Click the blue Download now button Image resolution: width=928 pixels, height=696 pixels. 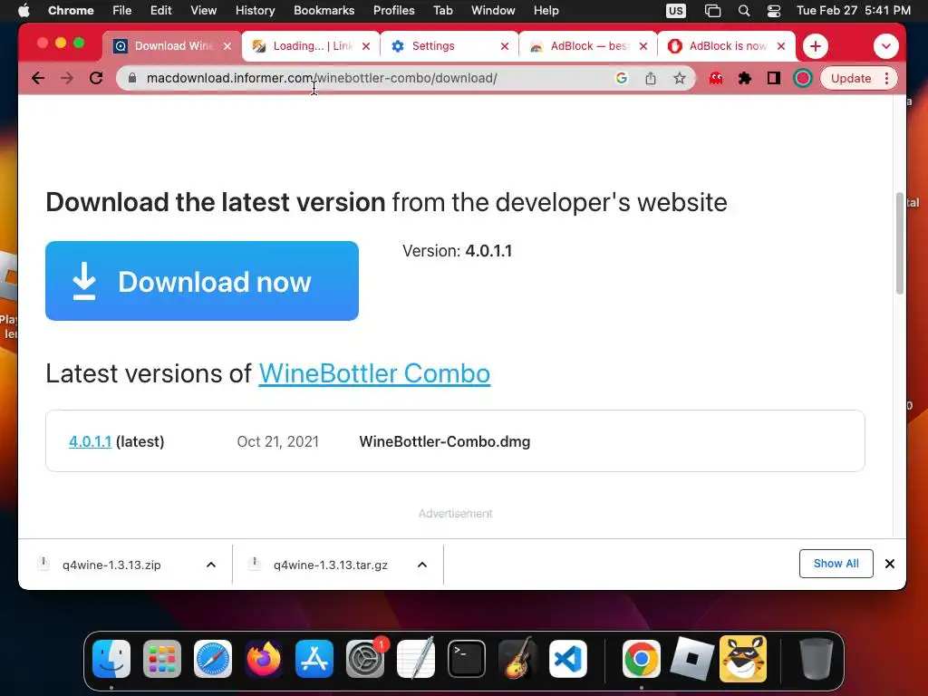(202, 281)
